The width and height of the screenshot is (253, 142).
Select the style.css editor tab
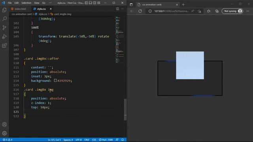point(41,9)
